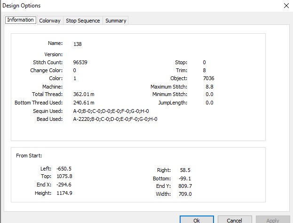Click the Minimum Stitch value 0.0
The height and width of the screenshot is (223, 293).
pyautogui.click(x=209, y=94)
